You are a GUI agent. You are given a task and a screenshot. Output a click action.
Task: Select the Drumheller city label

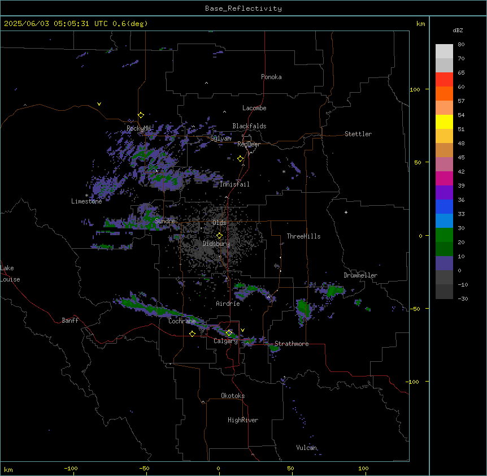click(x=360, y=275)
